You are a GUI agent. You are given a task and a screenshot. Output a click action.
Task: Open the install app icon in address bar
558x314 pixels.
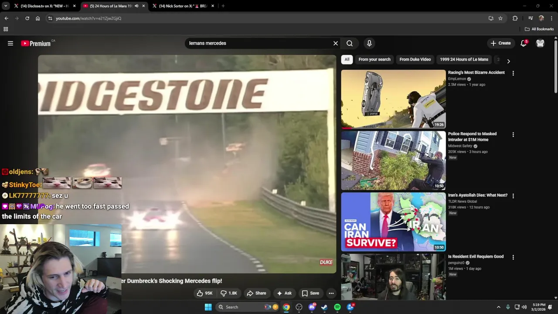[x=491, y=18]
